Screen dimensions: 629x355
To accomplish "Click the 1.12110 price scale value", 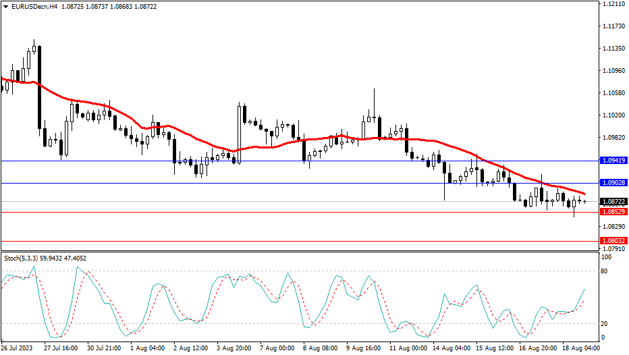I will click(611, 4).
